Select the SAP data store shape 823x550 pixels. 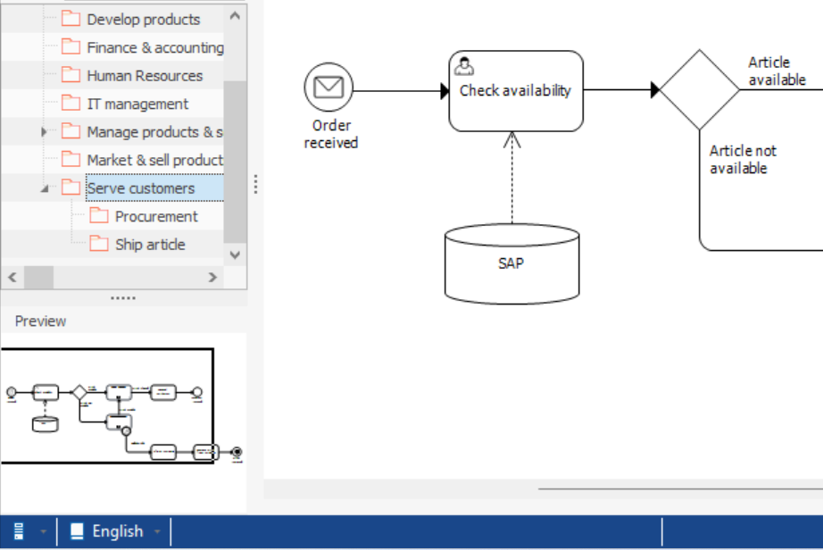tap(511, 264)
